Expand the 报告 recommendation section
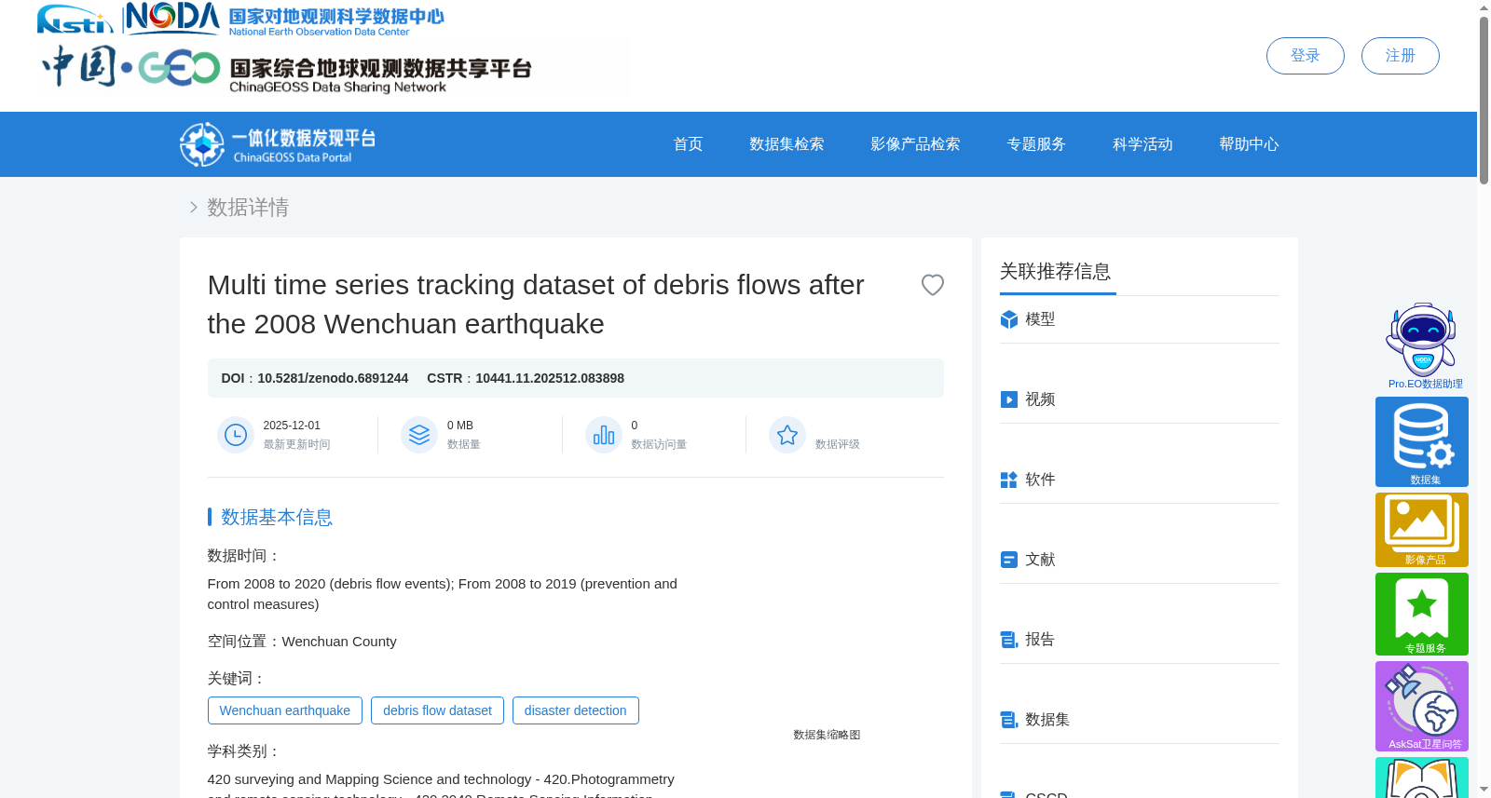Image resolution: width=1491 pixels, height=798 pixels. point(1139,640)
